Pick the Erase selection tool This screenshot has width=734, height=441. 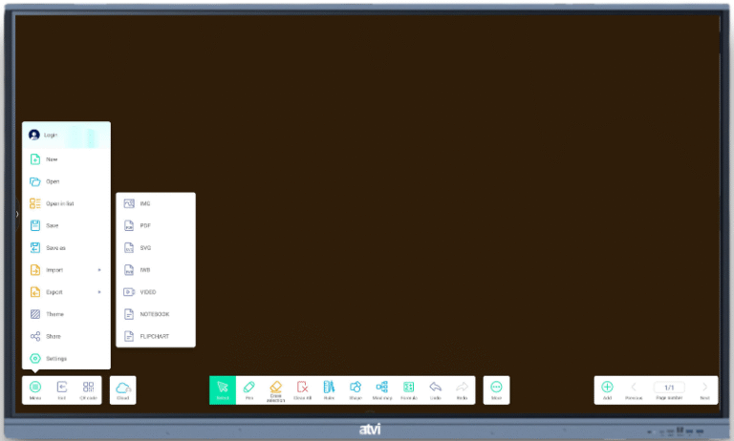coord(276,388)
